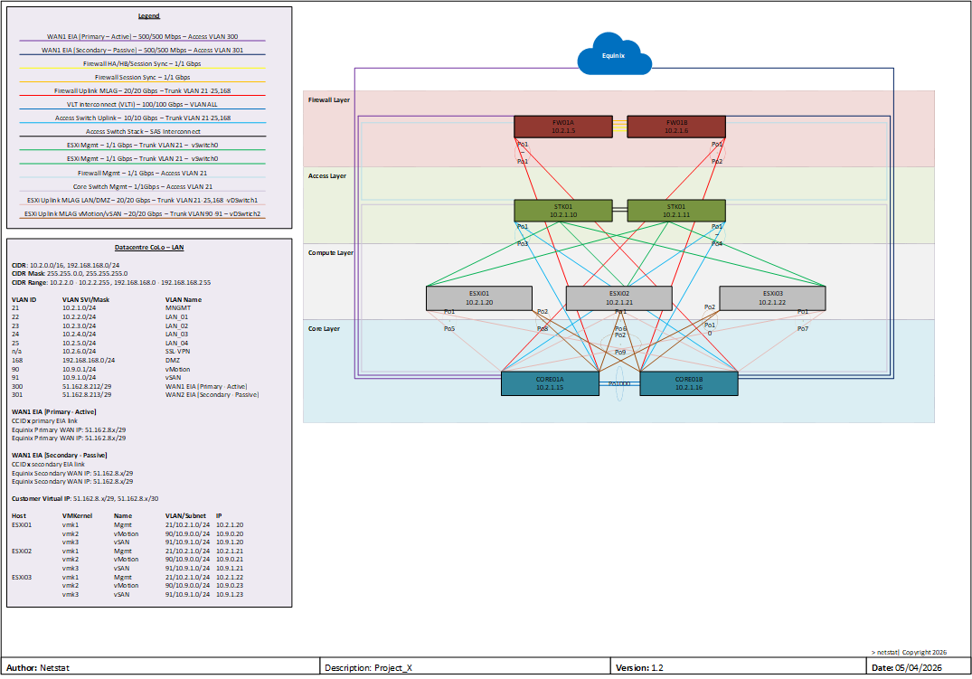Click the Access Layer label
Screen dimensions: 972x679
327,176
